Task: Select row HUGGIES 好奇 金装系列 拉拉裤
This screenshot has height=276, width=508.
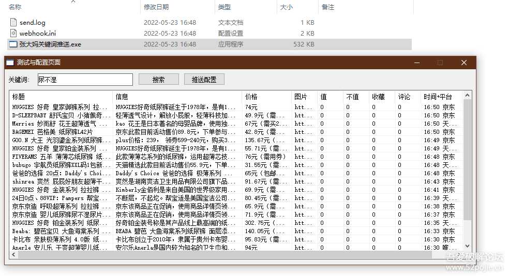Action: coord(236,190)
